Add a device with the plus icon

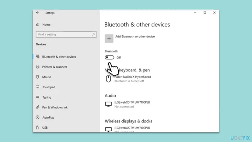tap(109, 38)
